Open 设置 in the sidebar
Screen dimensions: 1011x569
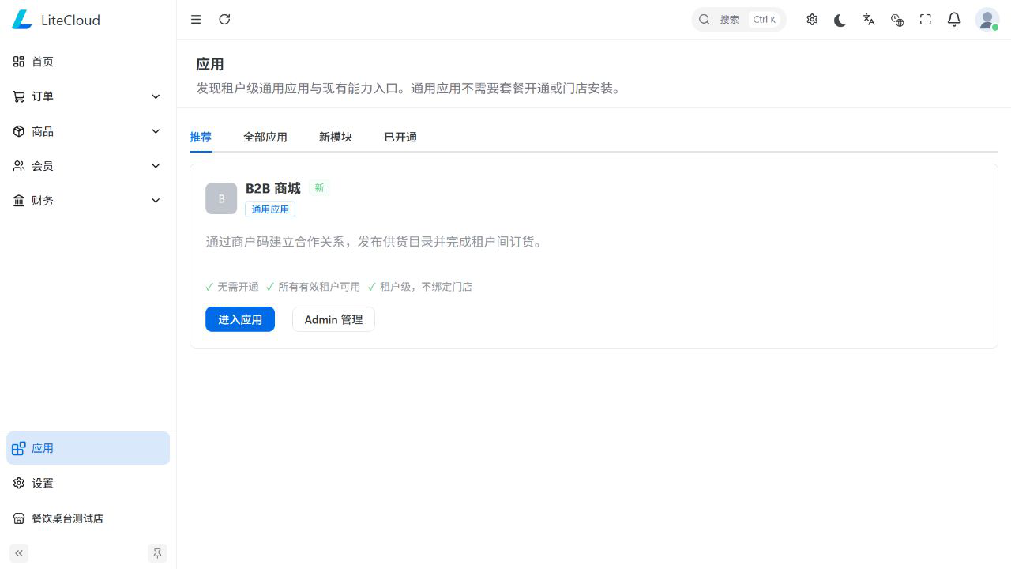pos(88,483)
